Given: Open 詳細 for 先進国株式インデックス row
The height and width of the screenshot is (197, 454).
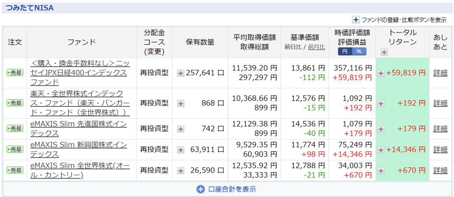Looking at the screenshot, I should [440, 129].
